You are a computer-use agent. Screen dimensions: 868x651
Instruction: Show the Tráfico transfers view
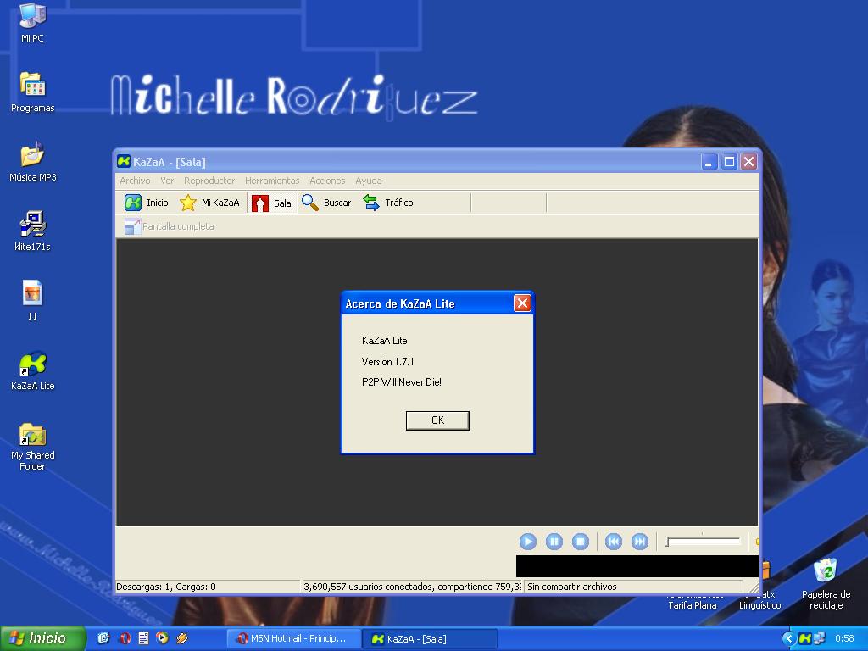[388, 203]
